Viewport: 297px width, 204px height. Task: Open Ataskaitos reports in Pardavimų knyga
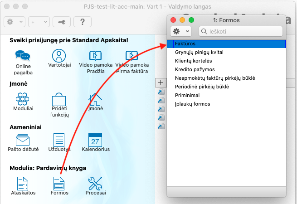coord(23,184)
